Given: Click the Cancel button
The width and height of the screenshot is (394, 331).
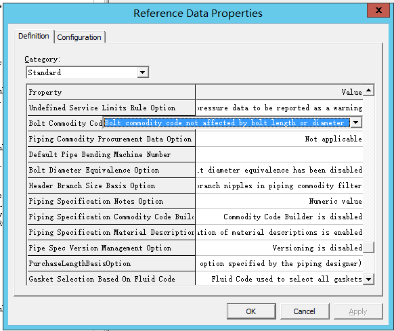Looking at the screenshot, I should point(305,311).
